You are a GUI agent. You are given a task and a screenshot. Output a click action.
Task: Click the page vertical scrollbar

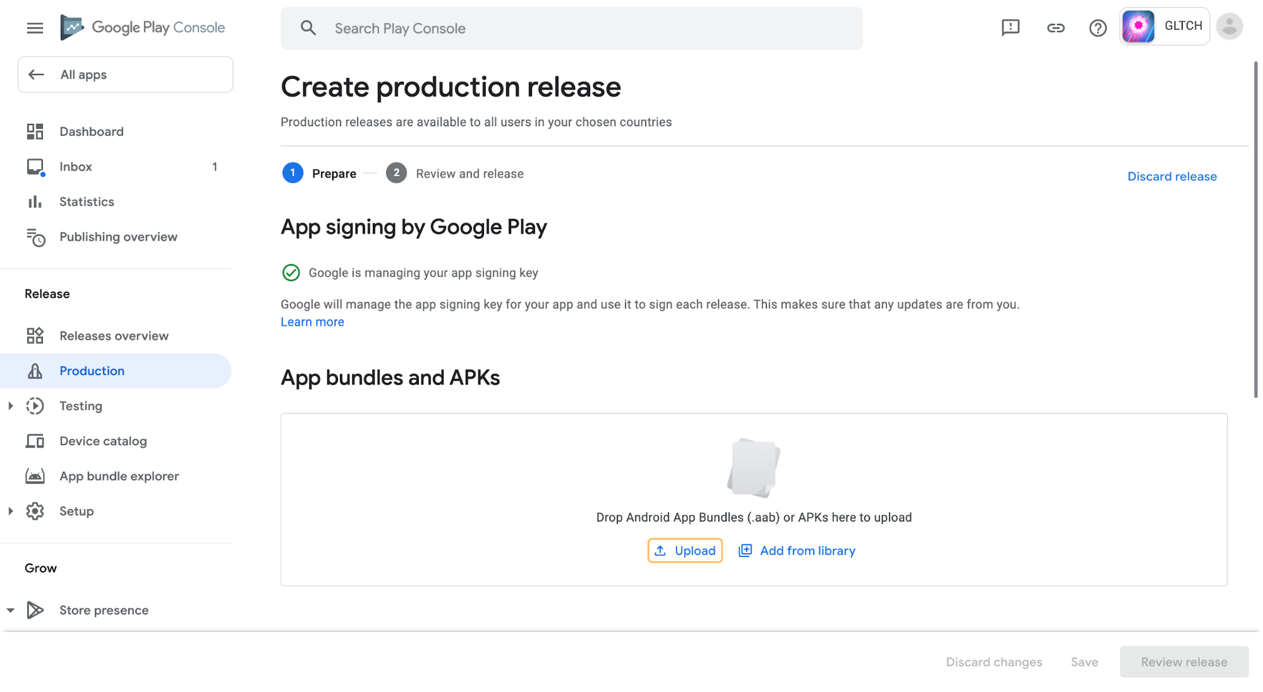click(1255, 229)
